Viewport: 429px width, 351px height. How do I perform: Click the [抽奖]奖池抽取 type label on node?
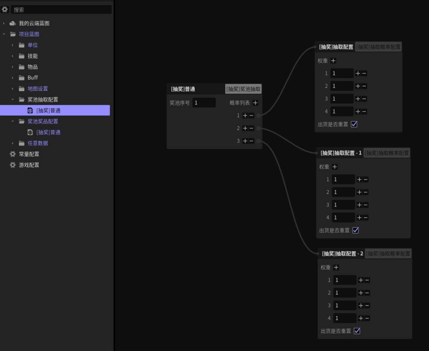[x=243, y=89]
